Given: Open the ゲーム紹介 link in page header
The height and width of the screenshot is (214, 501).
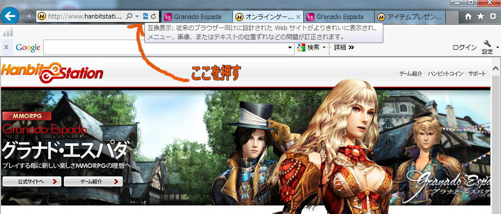Looking at the screenshot, I should [x=410, y=74].
